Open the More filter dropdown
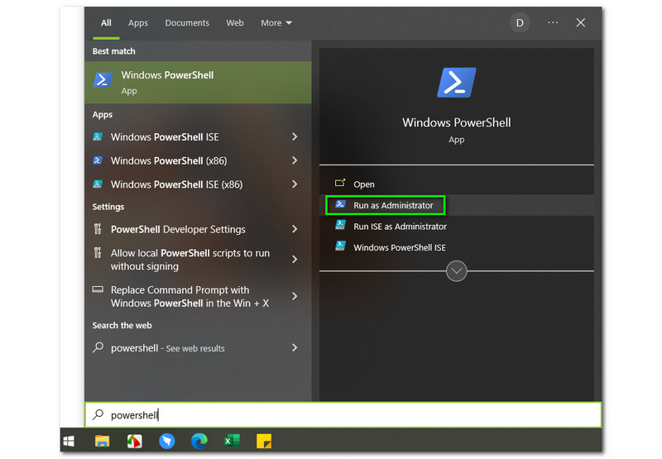662x459 pixels. (276, 23)
